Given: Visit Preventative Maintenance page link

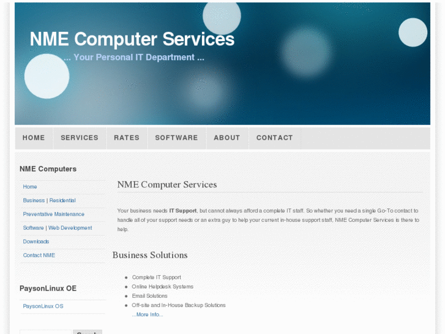Looking at the screenshot, I should pos(54,214).
